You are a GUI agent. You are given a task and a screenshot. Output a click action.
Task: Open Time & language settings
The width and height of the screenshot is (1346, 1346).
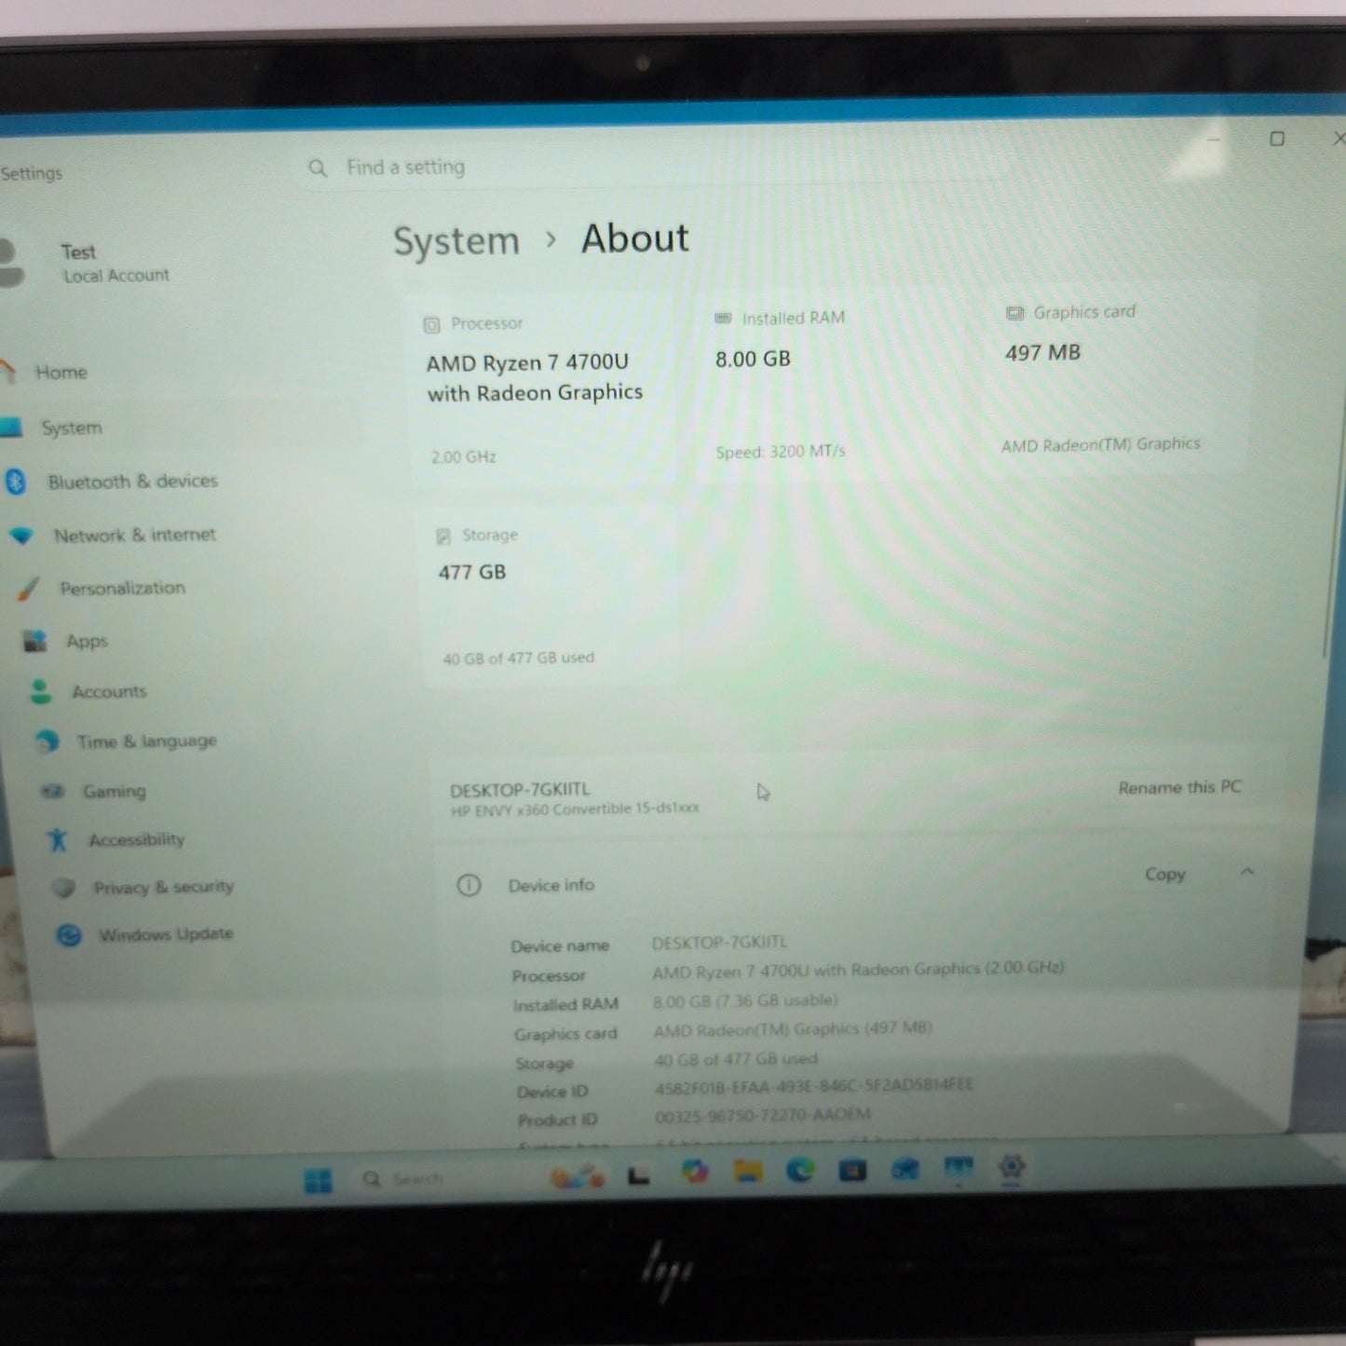pyautogui.click(x=146, y=741)
